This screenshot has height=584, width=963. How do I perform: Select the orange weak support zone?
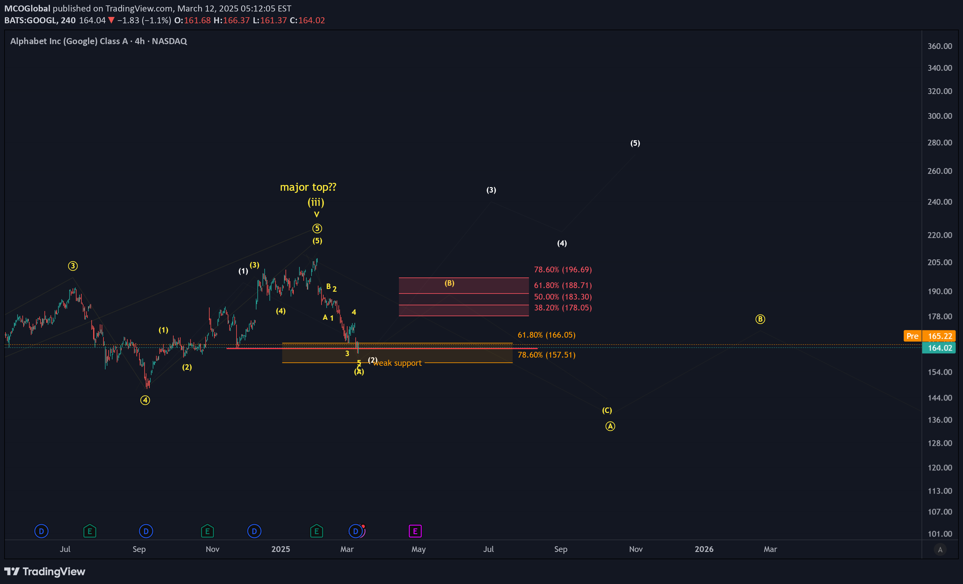click(x=397, y=353)
